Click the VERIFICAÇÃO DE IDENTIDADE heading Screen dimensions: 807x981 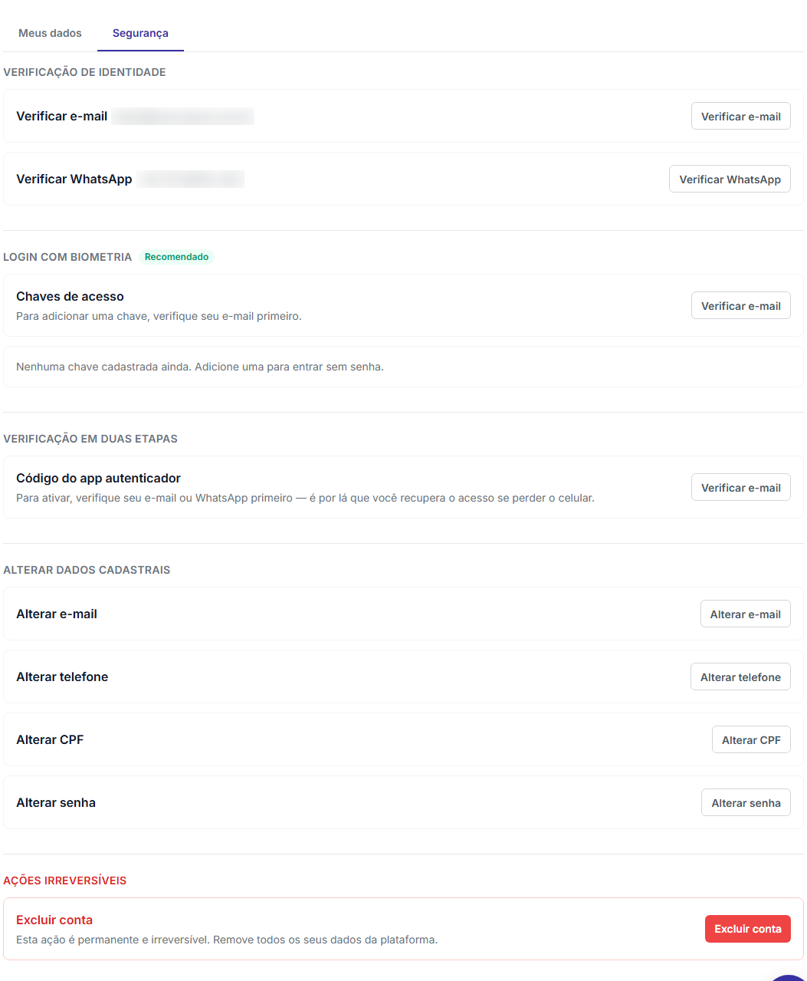[84, 72]
